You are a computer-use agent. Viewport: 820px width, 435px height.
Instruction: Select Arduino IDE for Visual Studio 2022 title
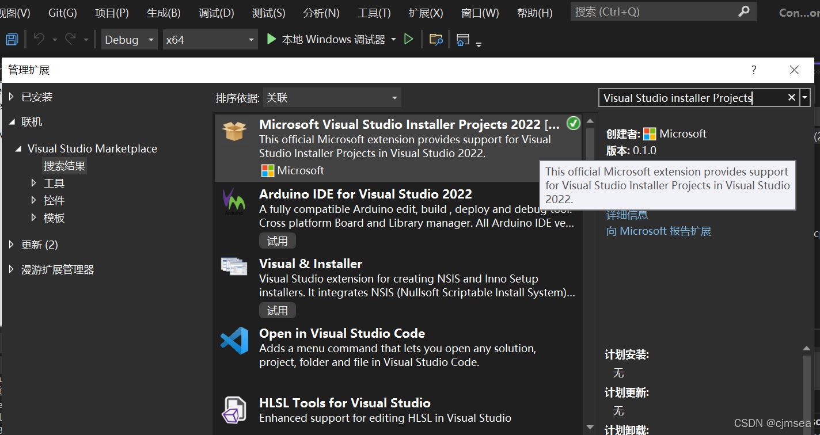(x=366, y=194)
